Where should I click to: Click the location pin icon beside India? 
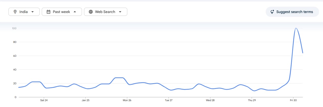(x=15, y=12)
